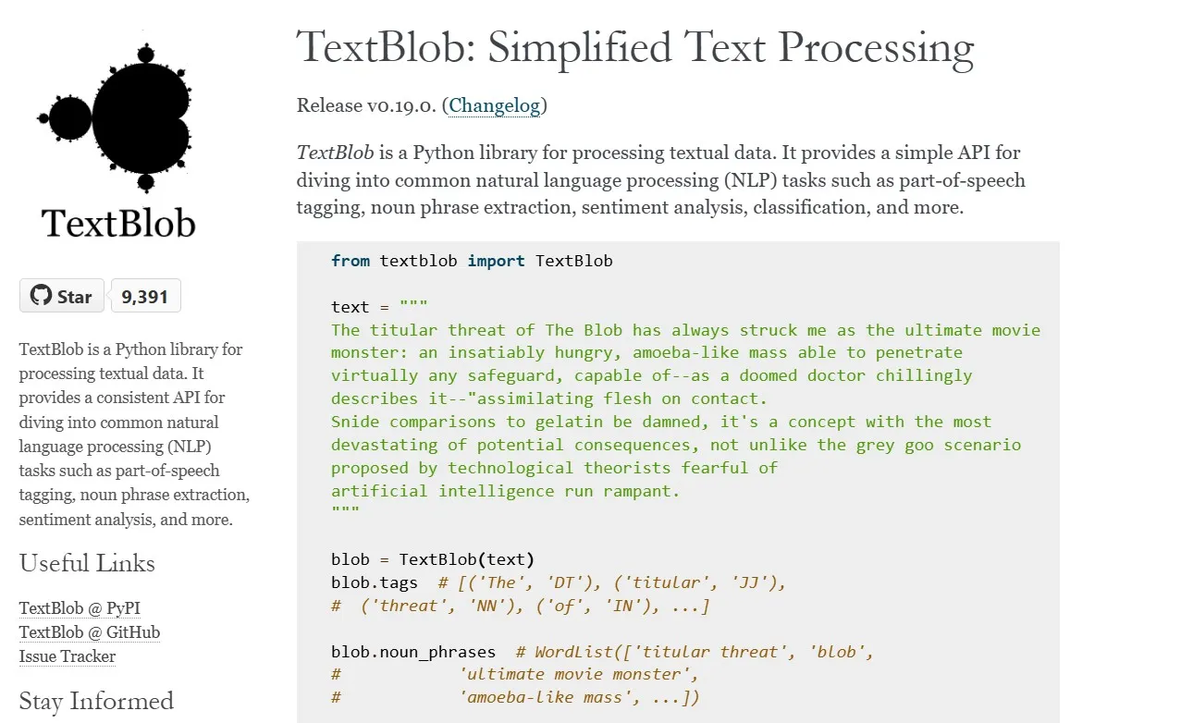Click blob.tags in the code example
Screen dimensions: 1193x723
[374, 582]
